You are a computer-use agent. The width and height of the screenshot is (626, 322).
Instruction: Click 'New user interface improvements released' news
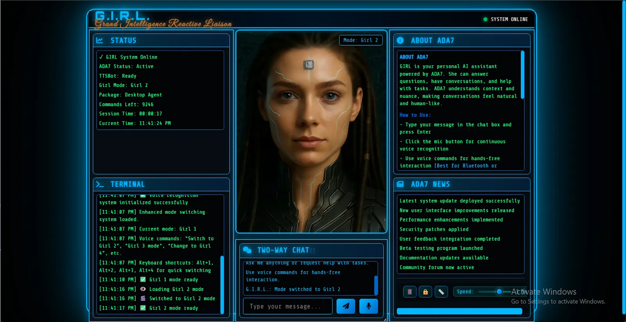457,210
